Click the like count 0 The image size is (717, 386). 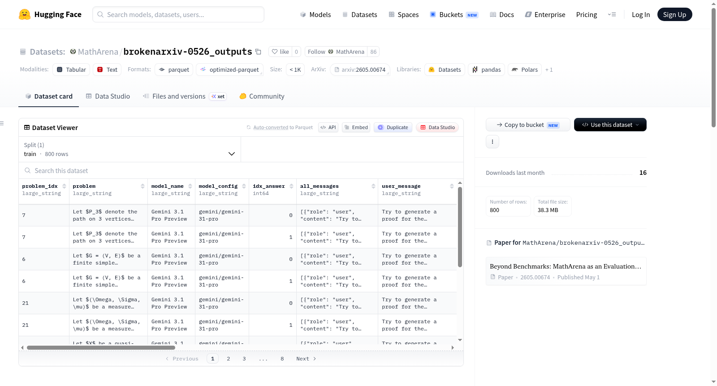point(296,52)
